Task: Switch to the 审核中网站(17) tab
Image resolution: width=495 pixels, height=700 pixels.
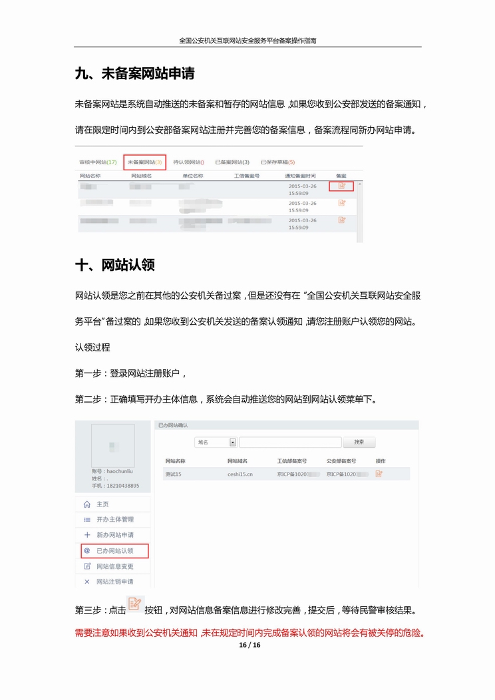Action: click(x=98, y=162)
